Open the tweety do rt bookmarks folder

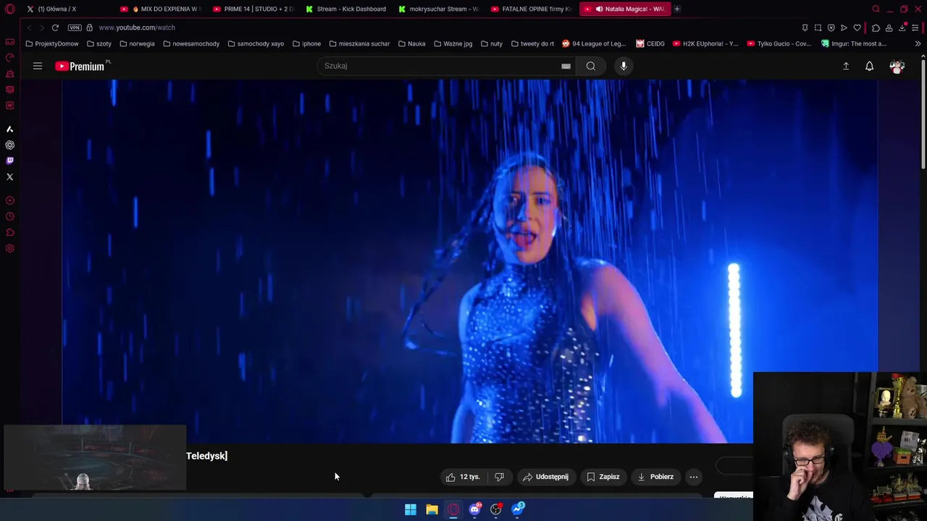tap(532, 43)
